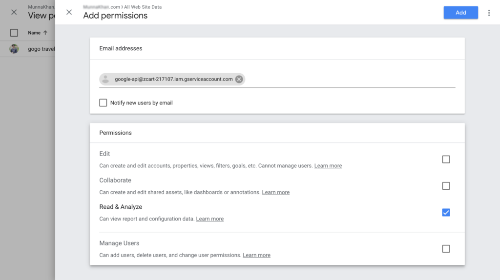The height and width of the screenshot is (280, 500).
Task: Select all users with header checkbox
Action: pos(14,33)
